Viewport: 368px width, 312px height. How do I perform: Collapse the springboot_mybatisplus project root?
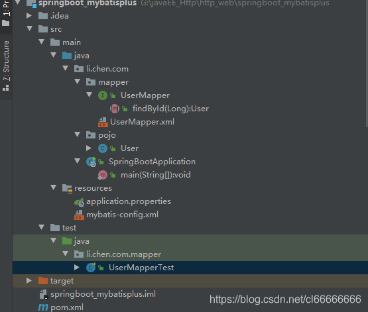18,3
